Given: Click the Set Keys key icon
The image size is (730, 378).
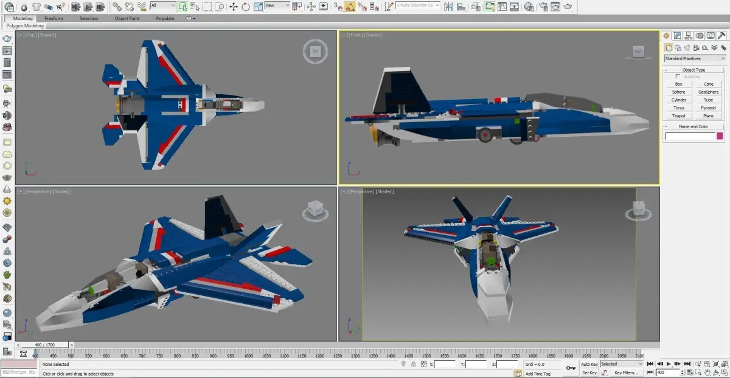Looking at the screenshot, I should pyautogui.click(x=571, y=368).
